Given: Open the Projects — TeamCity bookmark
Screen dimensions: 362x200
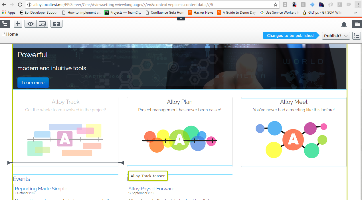Looking at the screenshot, I should (123, 13).
